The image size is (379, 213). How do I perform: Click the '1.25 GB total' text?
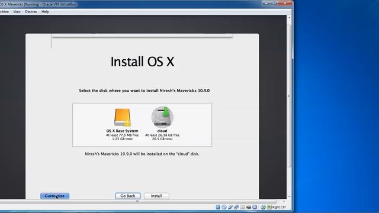point(123,139)
